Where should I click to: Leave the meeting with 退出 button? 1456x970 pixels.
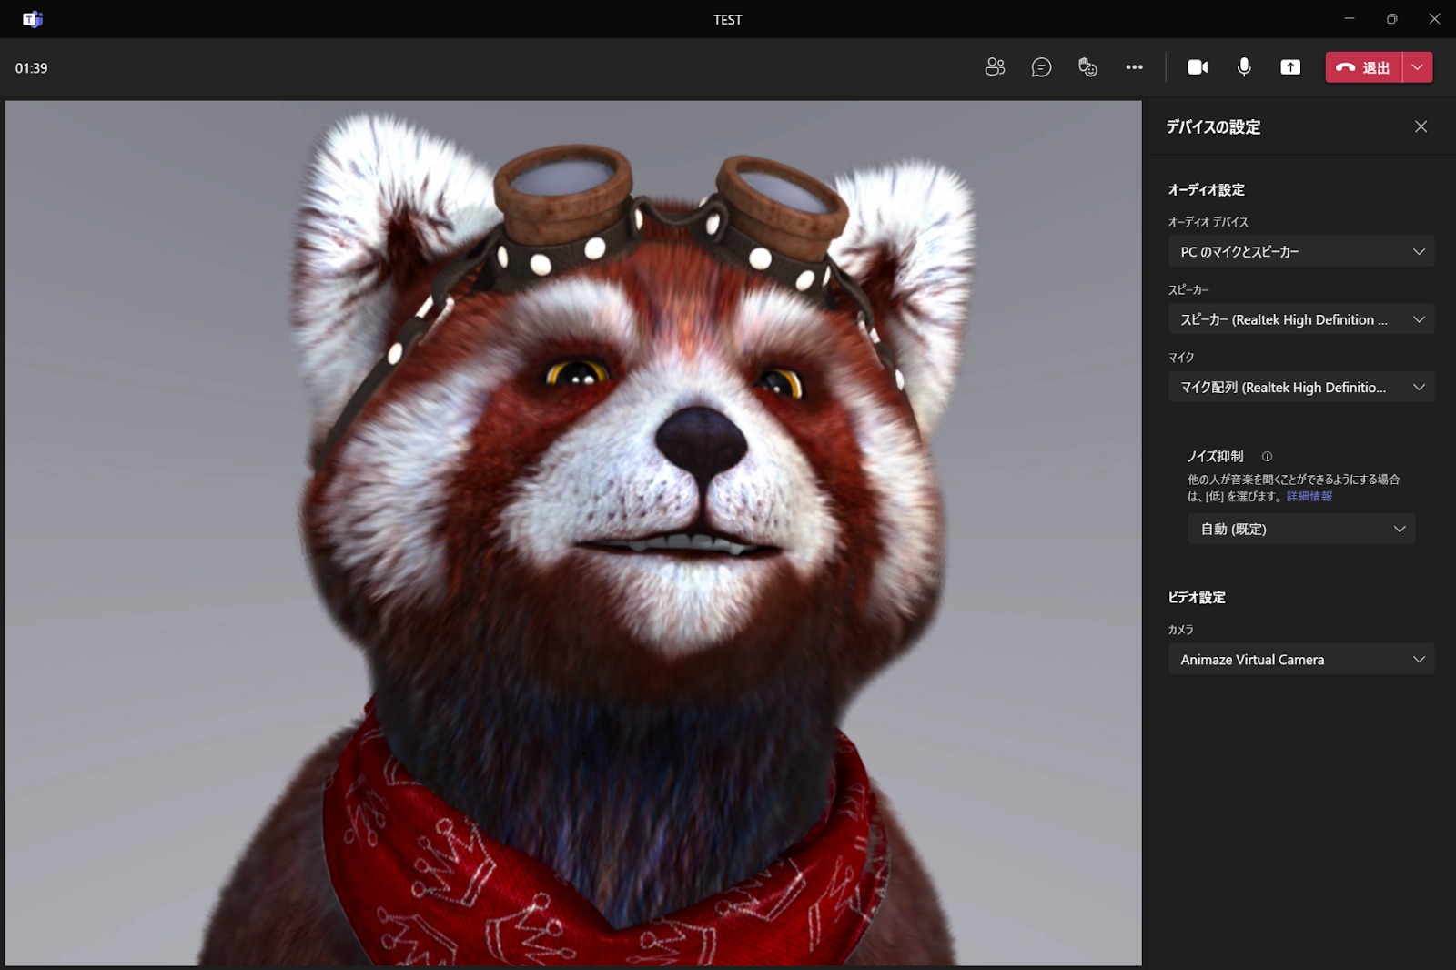pos(1363,67)
